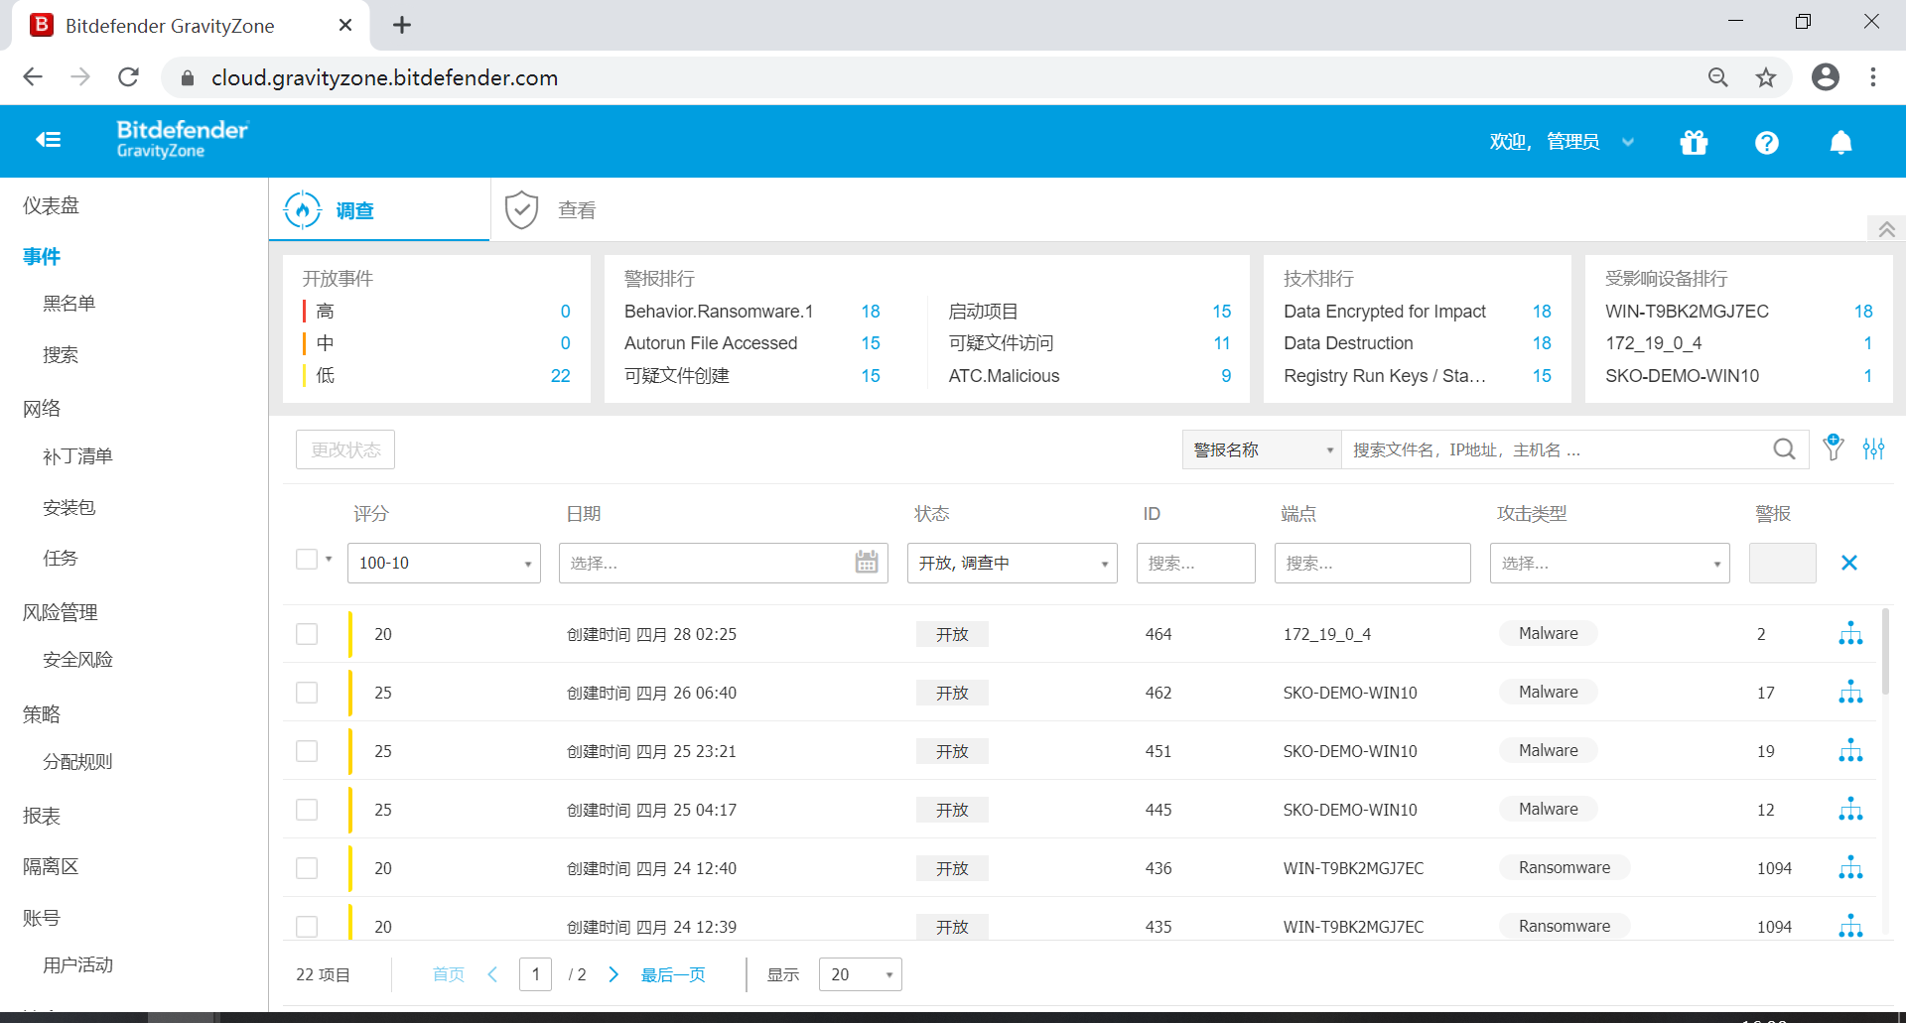Image resolution: width=1906 pixels, height=1023 pixels.
Task: Click the date range 选择 field
Action: click(x=723, y=563)
